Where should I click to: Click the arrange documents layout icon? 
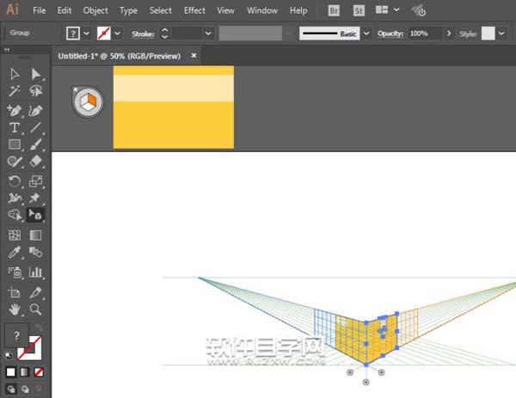tap(382, 9)
